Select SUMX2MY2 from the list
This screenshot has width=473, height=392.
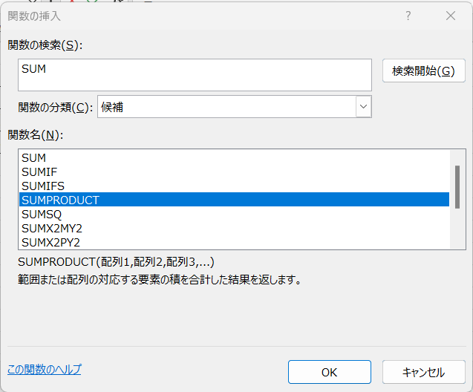[50, 229]
